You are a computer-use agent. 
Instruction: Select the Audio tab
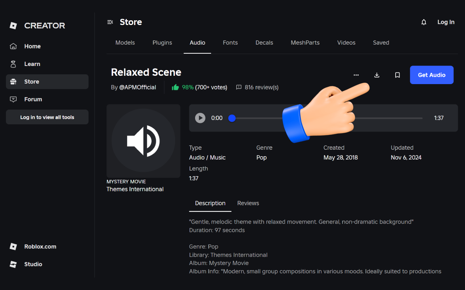pyautogui.click(x=197, y=43)
